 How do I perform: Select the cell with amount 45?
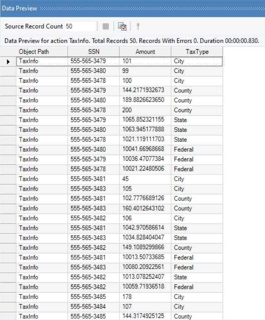(x=145, y=179)
